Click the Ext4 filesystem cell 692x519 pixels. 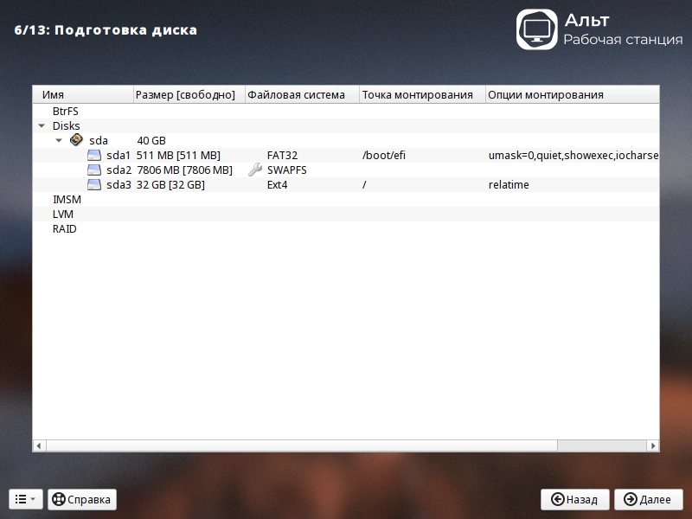pos(277,184)
